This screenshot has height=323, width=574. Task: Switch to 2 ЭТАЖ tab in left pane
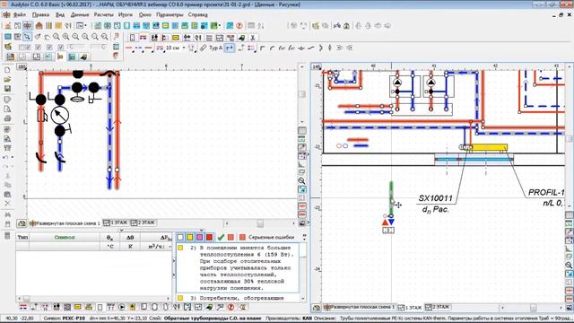tap(143, 223)
